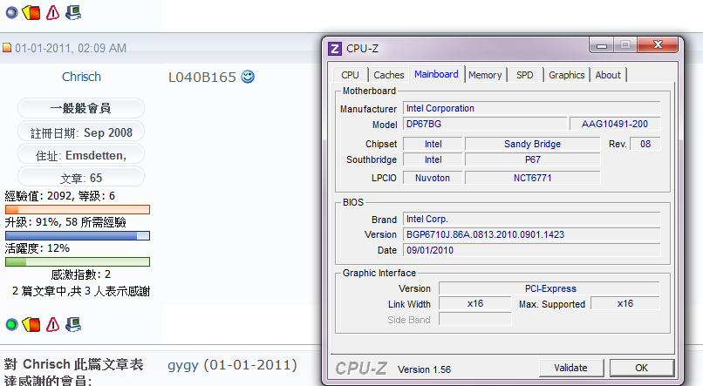Open the Caches tab in CPU-Z

389,75
